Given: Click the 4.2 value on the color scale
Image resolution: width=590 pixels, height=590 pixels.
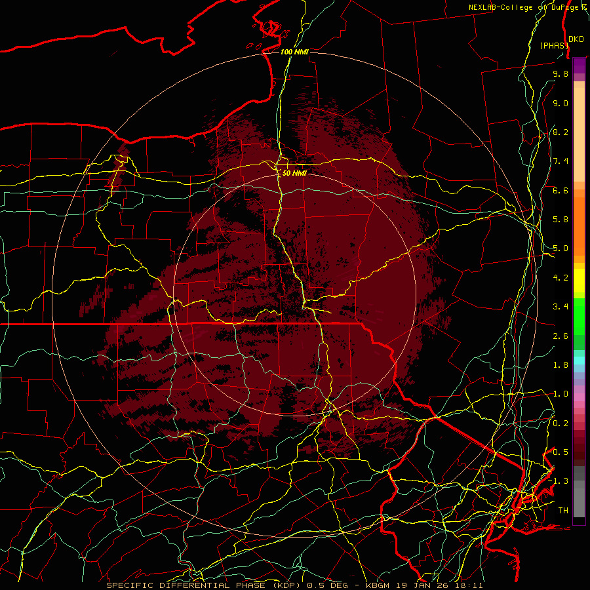Looking at the screenshot, I should (x=560, y=278).
